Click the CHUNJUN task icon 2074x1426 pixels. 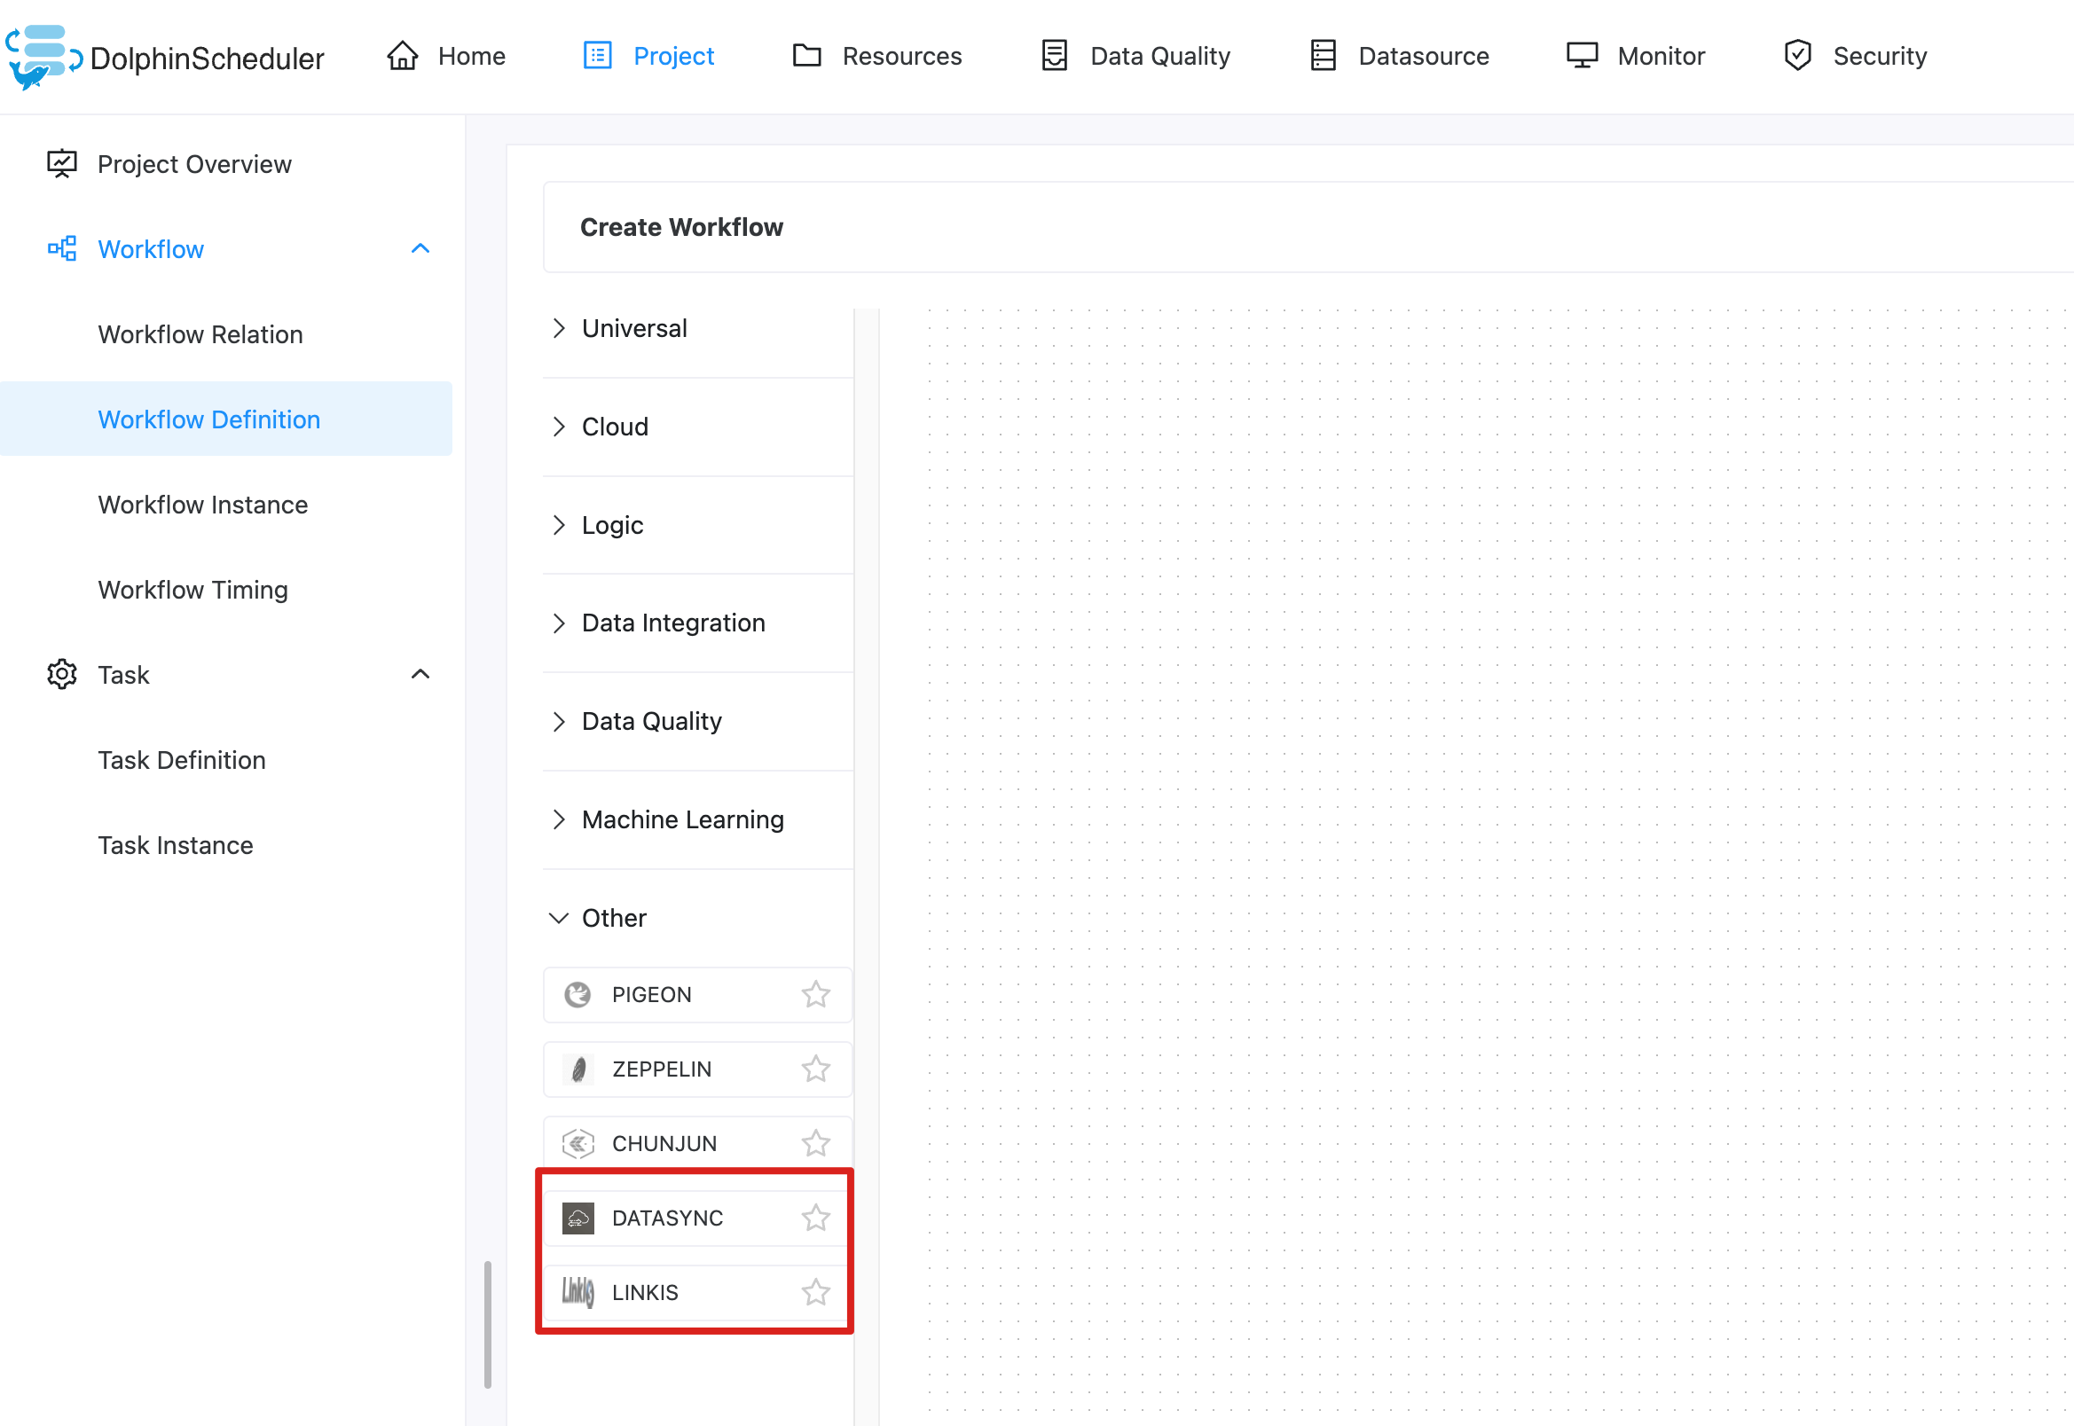577,1144
